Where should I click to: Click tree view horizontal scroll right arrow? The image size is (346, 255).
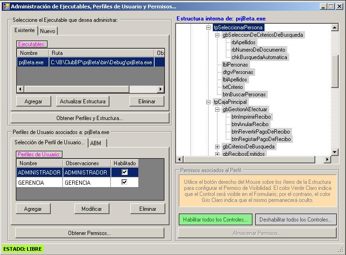pos(327,159)
